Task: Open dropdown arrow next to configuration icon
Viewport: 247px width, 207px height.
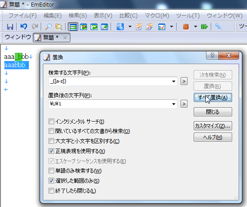Action: pyautogui.click(x=130, y=27)
